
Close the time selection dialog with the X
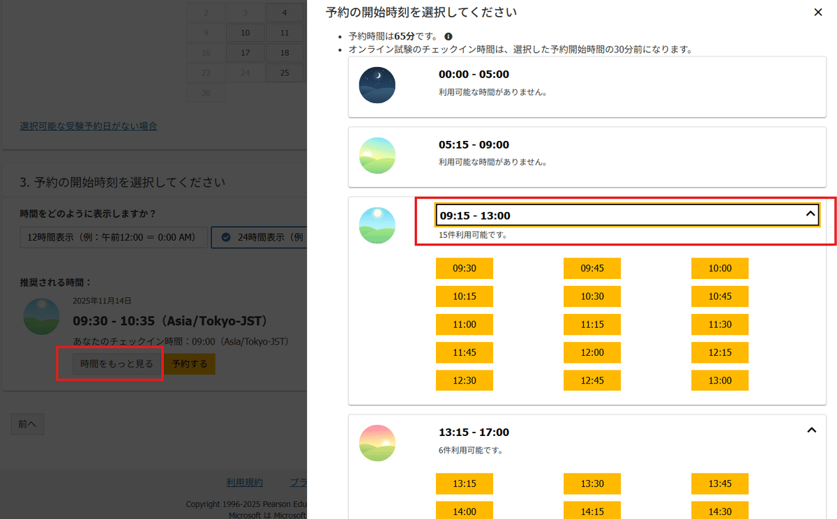click(818, 12)
